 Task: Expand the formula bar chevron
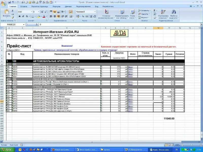pos(202,24)
